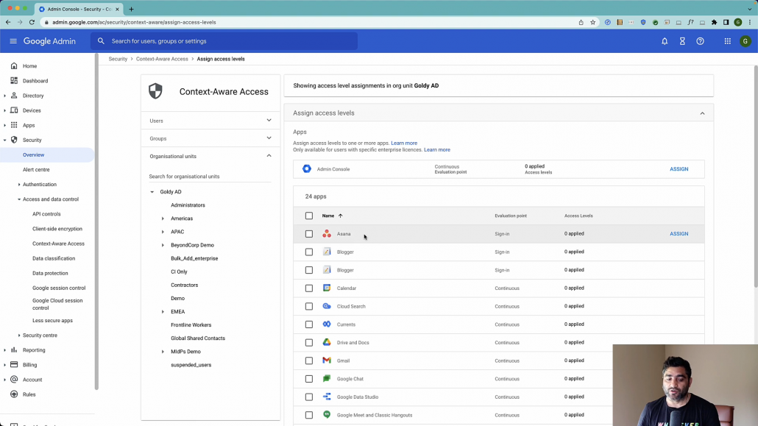This screenshot has width=758, height=426.
Task: Expand the APAC org unit
Action: (x=163, y=232)
